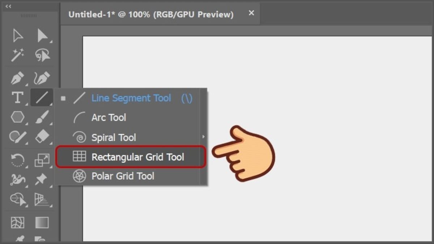Image resolution: width=434 pixels, height=244 pixels.
Task: Choose Polar Grid Tool from flyout
Action: click(x=127, y=176)
